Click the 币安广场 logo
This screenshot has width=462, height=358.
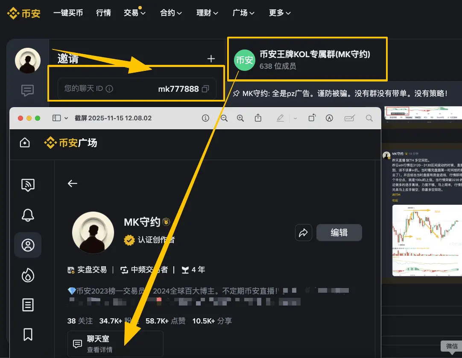(70, 143)
